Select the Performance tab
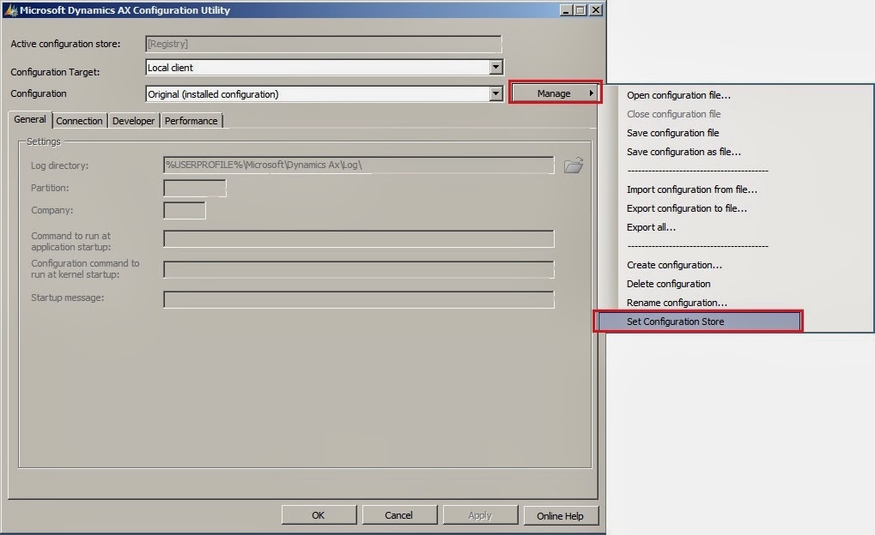 (191, 120)
